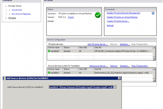Screen dimensions: 163x109
Task: Click Remove for source devices
Action: 114,66
